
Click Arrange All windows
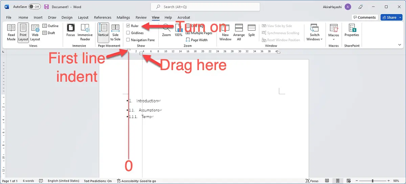pyautogui.click(x=239, y=33)
